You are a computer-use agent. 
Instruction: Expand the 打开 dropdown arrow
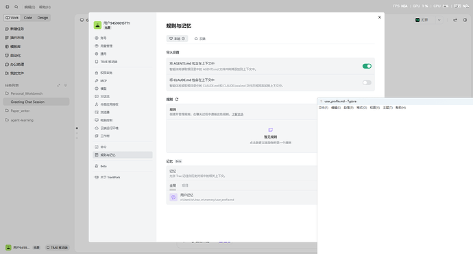(x=439, y=20)
